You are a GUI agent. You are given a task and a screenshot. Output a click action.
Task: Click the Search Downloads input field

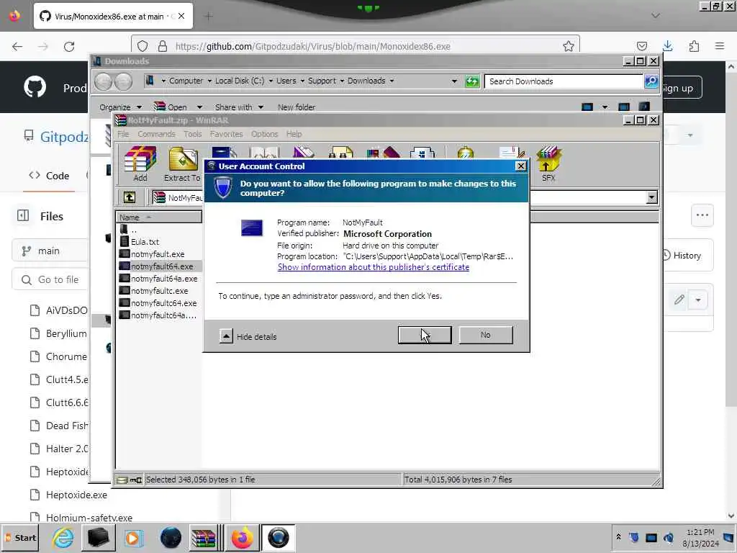(564, 81)
